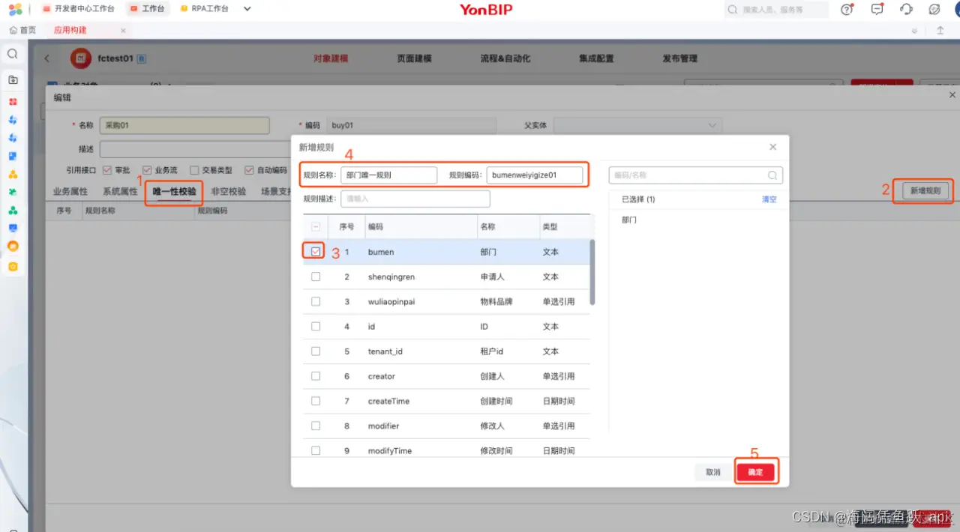Click the 规则编码 input field
This screenshot has width=960, height=532.
point(535,175)
